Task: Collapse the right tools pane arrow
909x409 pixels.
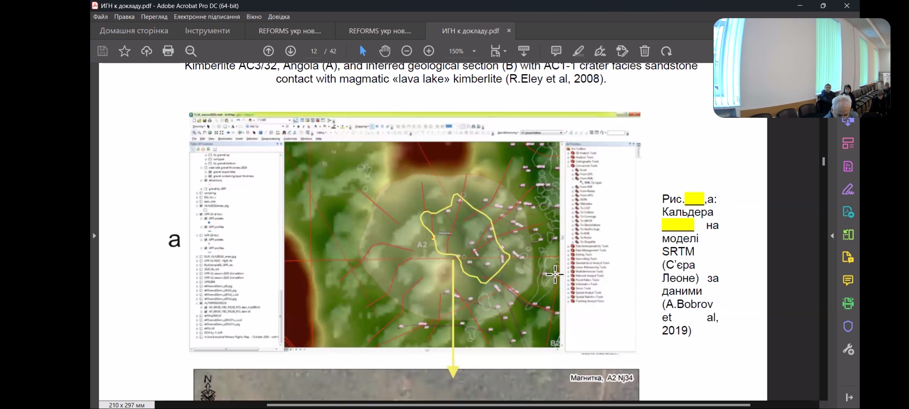Action: click(x=832, y=236)
